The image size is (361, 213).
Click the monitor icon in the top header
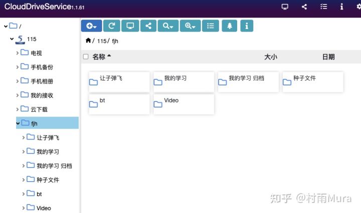pyautogui.click(x=285, y=6)
